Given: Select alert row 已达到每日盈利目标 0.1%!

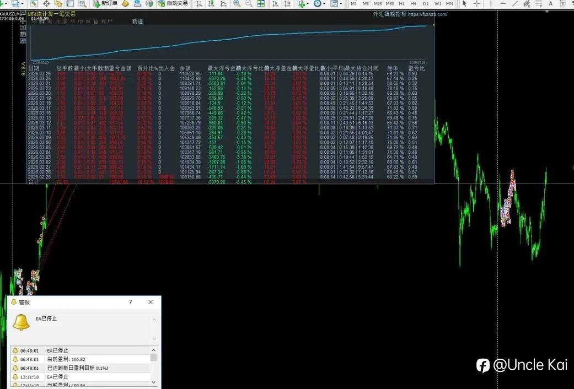Looking at the screenshot, I should pyautogui.click(x=80, y=368).
